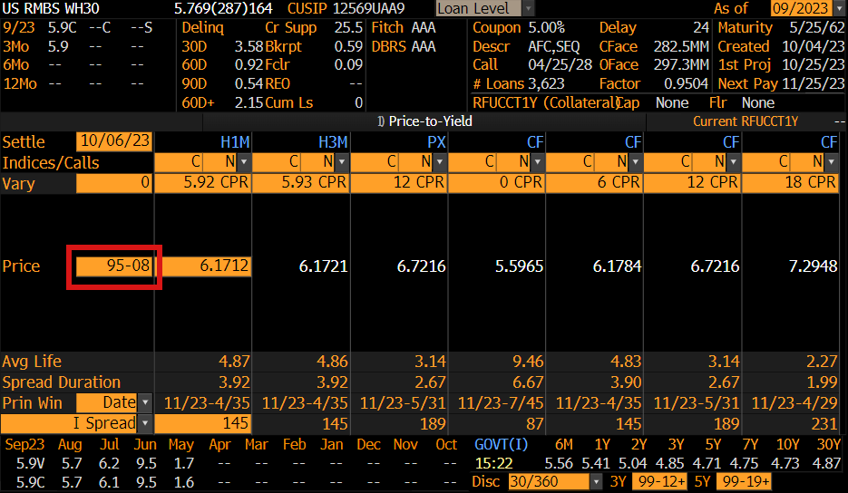
Task: Edit the Settle date 10/06/23 field
Action: 114,141
